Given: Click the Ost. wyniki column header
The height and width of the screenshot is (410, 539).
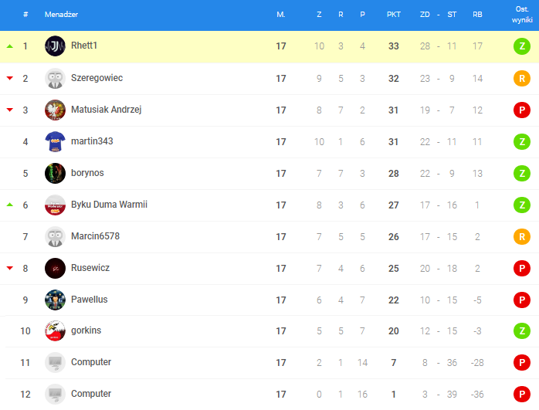Looking at the screenshot, I should (x=522, y=15).
